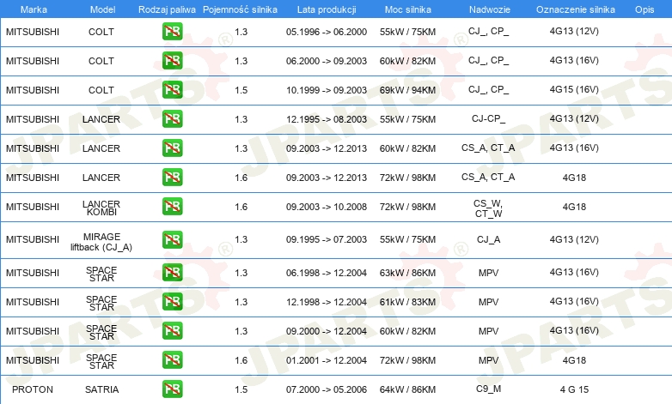This screenshot has width=672, height=404.
Task: Click date range 12.1995 -> 08.2003
Action: 327,119
